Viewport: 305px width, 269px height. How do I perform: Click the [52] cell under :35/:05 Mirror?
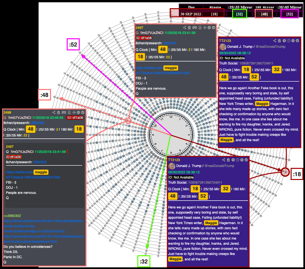(289, 14)
